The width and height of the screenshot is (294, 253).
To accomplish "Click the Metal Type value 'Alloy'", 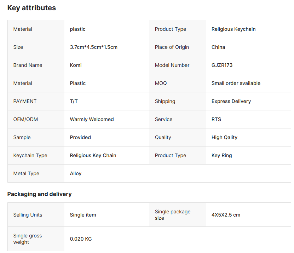I will point(76,173).
